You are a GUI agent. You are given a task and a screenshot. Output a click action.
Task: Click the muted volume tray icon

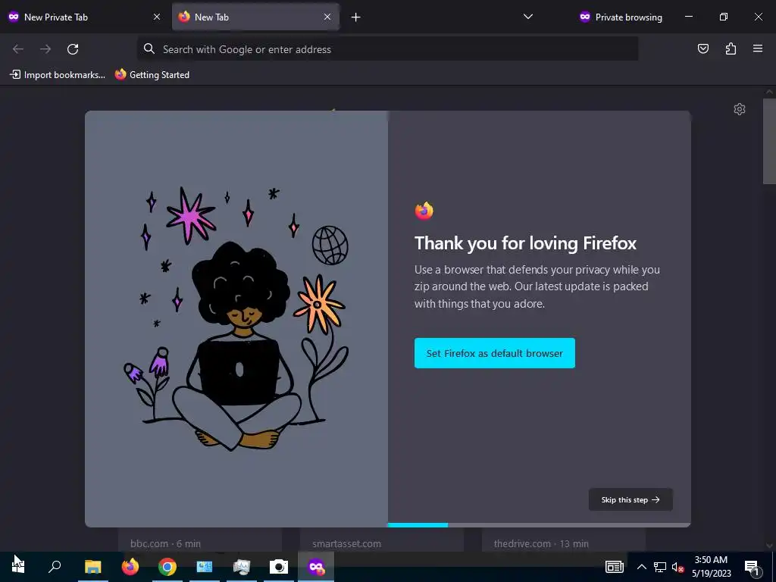[x=677, y=567]
